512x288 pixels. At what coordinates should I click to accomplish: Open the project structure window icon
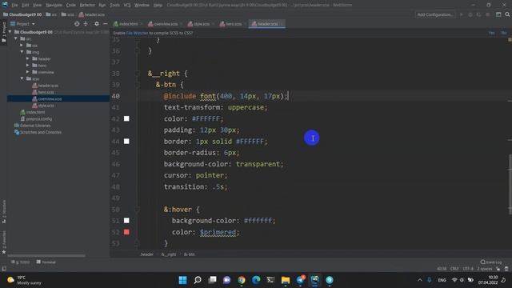[x=498, y=14]
